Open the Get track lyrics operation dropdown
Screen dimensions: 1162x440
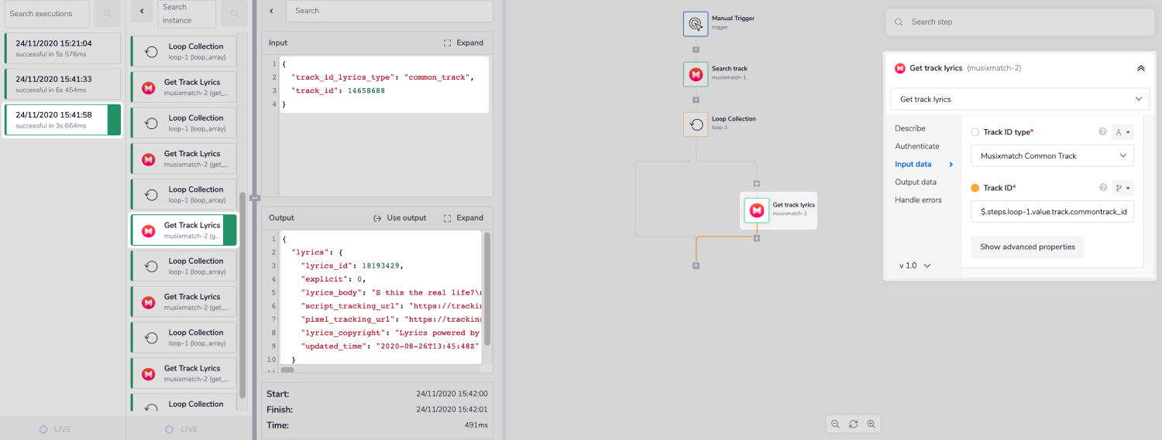(1019, 99)
